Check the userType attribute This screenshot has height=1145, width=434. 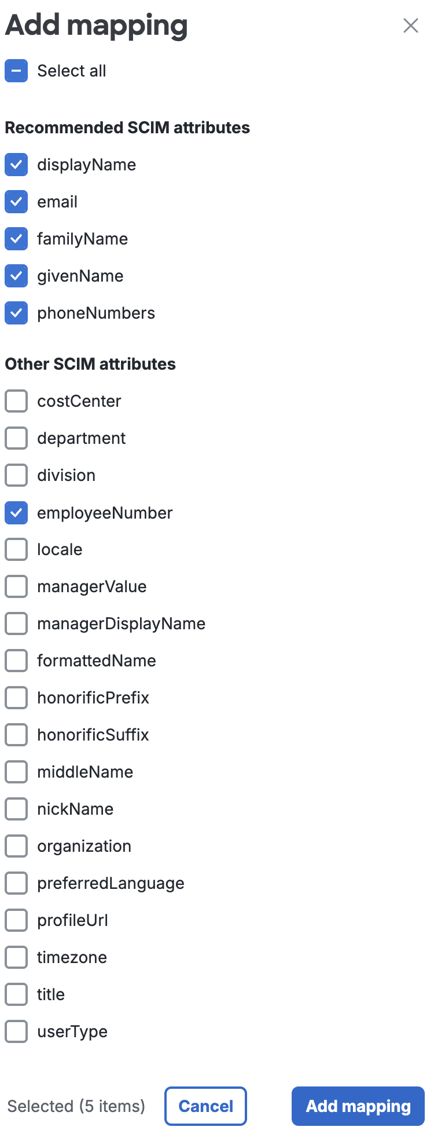(16, 1031)
